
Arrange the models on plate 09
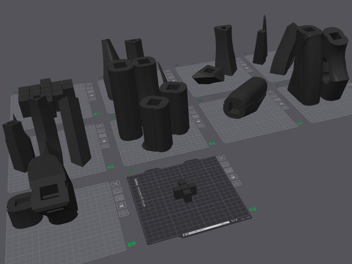point(119,198)
